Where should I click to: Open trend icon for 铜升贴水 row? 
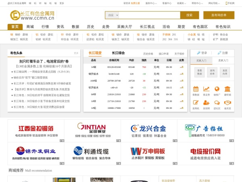181,74
